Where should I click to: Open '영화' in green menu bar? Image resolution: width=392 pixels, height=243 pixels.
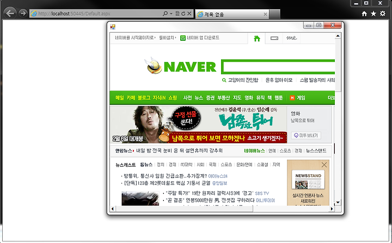(249, 98)
